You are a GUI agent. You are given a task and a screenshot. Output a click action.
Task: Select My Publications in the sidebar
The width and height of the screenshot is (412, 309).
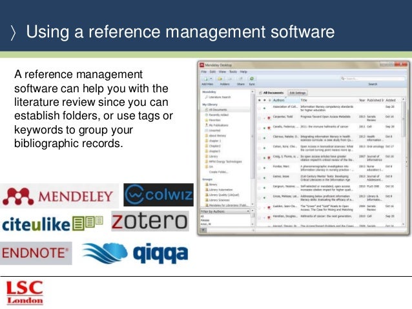(x=216, y=125)
